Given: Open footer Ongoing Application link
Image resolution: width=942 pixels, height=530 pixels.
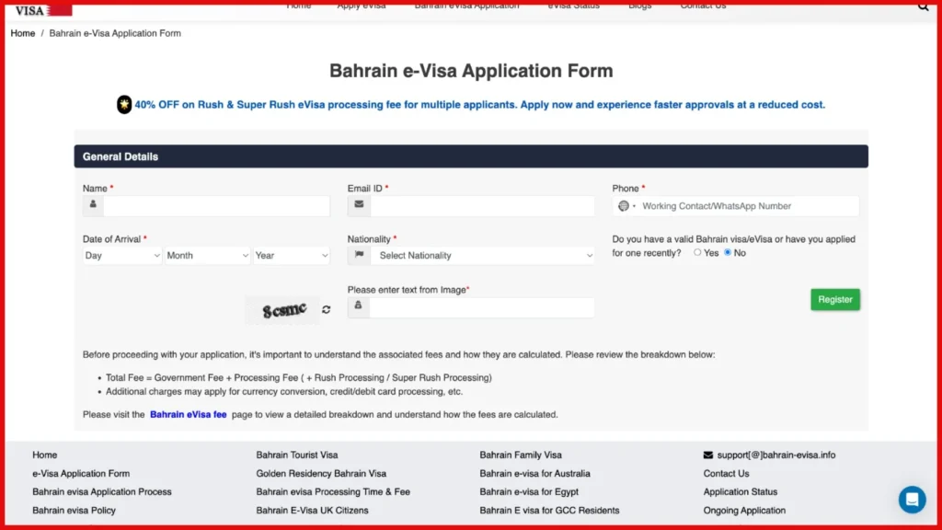Looking at the screenshot, I should pyautogui.click(x=744, y=510).
